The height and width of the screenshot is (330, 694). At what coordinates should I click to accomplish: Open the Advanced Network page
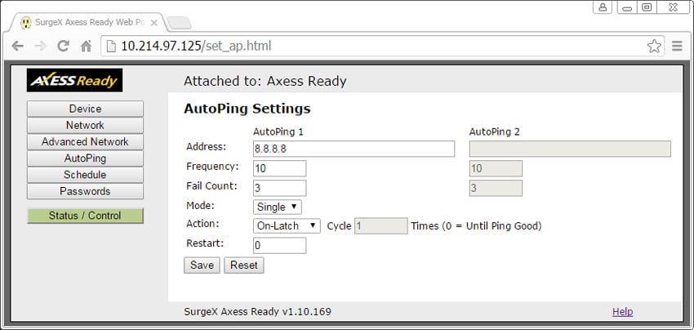[x=85, y=142]
